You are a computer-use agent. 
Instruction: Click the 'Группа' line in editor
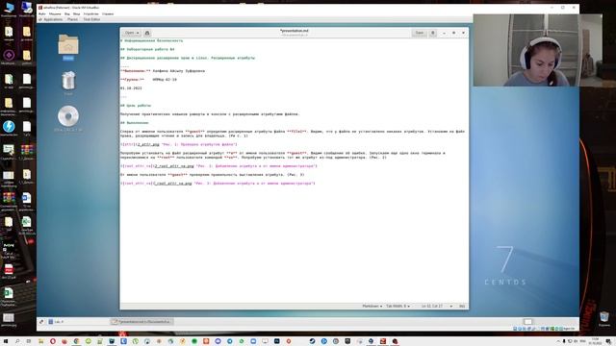click(x=148, y=80)
